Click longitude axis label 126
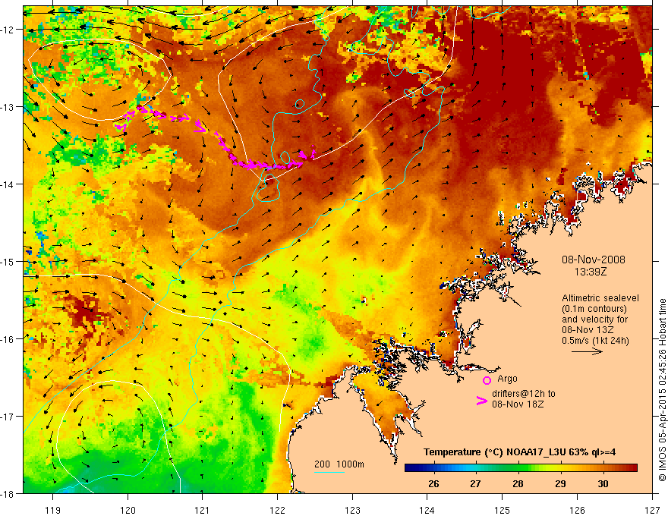Viewport: 668px width, 516px height. (x=577, y=510)
